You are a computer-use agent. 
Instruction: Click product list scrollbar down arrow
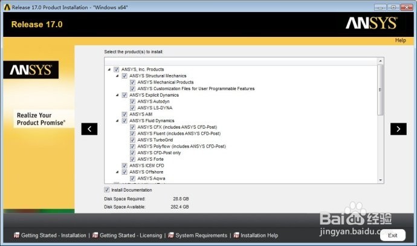click(x=380, y=180)
